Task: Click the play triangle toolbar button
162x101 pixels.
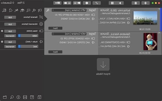Action: point(120,3)
